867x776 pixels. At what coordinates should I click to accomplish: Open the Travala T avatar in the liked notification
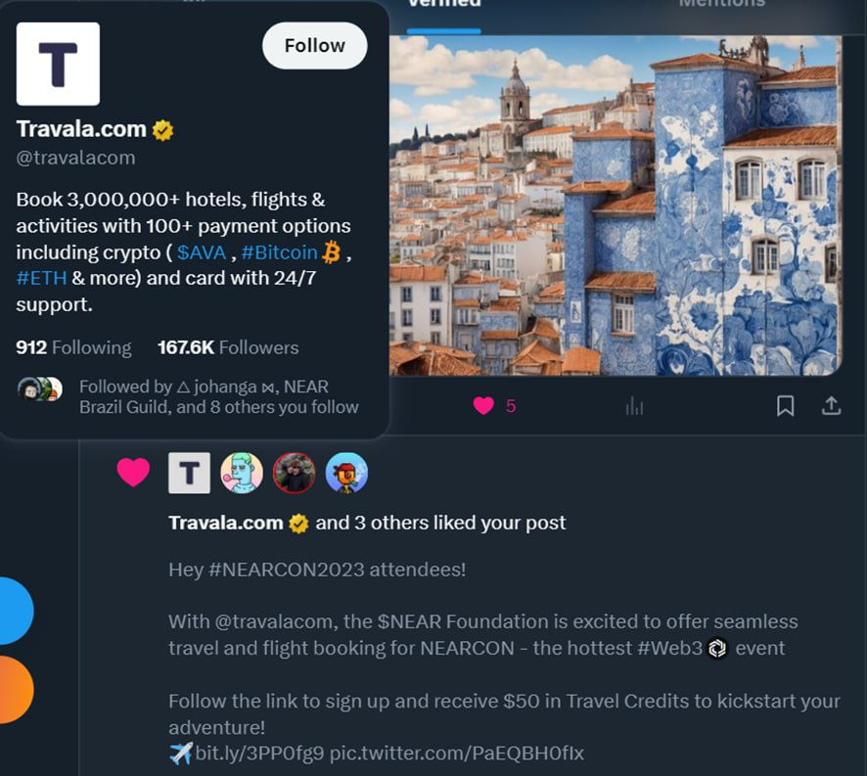click(x=189, y=474)
